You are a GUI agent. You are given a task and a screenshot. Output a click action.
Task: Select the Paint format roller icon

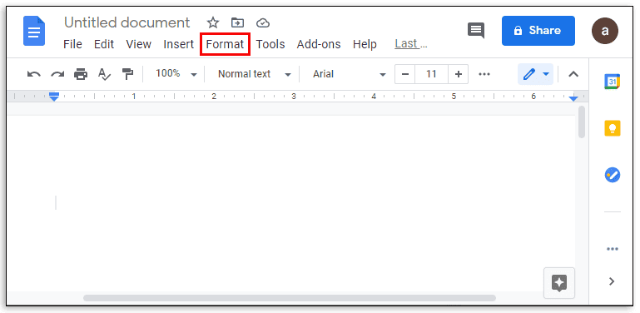pyautogui.click(x=128, y=74)
